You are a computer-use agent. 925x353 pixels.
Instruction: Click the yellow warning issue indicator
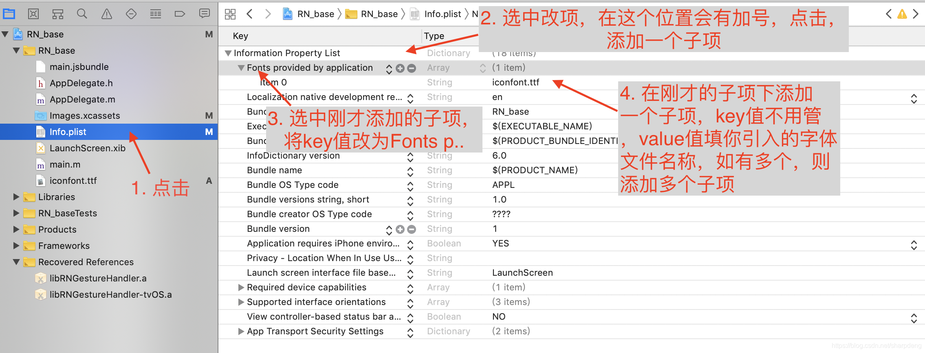pyautogui.click(x=902, y=14)
